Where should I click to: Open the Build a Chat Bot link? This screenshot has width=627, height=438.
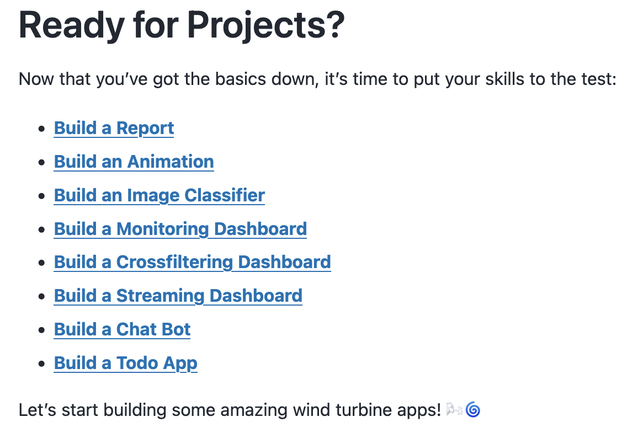click(x=122, y=329)
